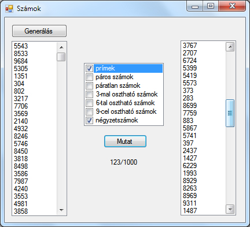Select 6229 in the right list
The image size is (250, 227).
(204, 166)
